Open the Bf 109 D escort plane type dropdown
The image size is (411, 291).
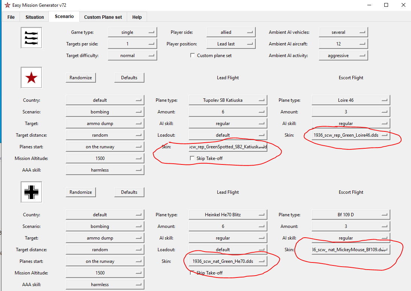pyautogui.click(x=351, y=214)
